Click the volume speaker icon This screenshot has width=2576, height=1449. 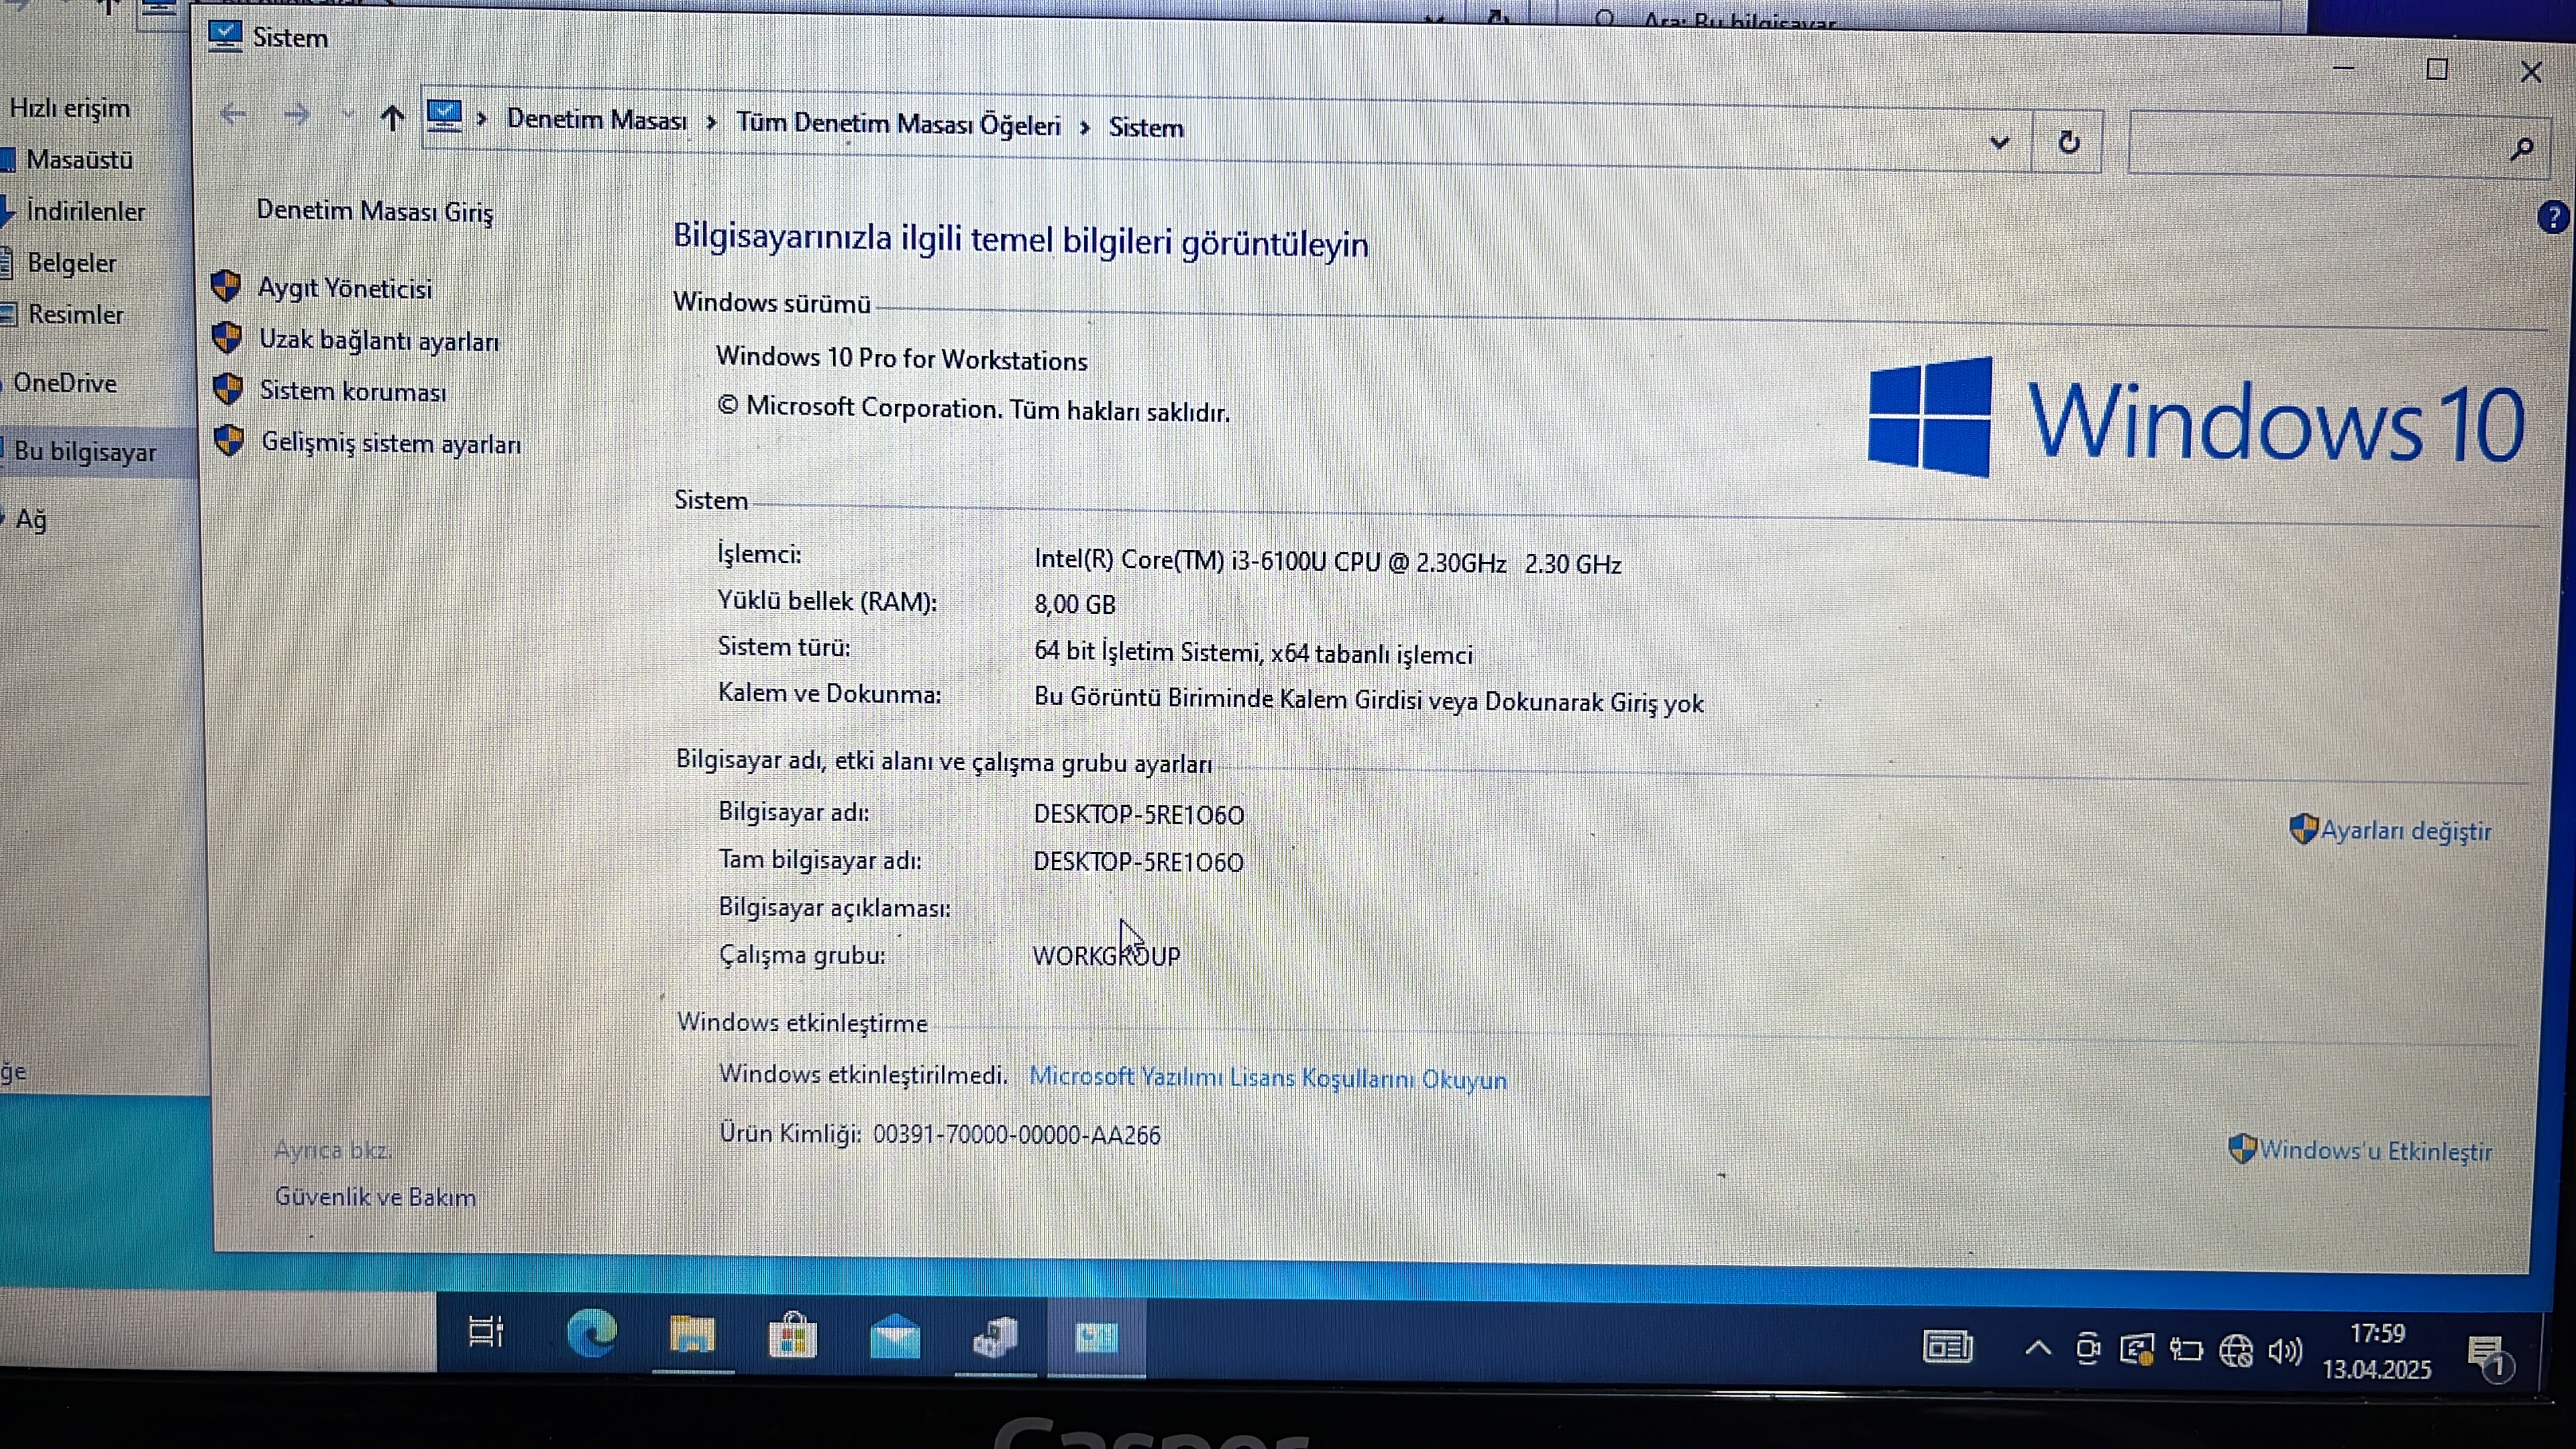[x=2285, y=1353]
